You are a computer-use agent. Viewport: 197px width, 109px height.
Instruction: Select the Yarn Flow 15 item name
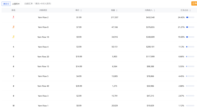pos(43,66)
